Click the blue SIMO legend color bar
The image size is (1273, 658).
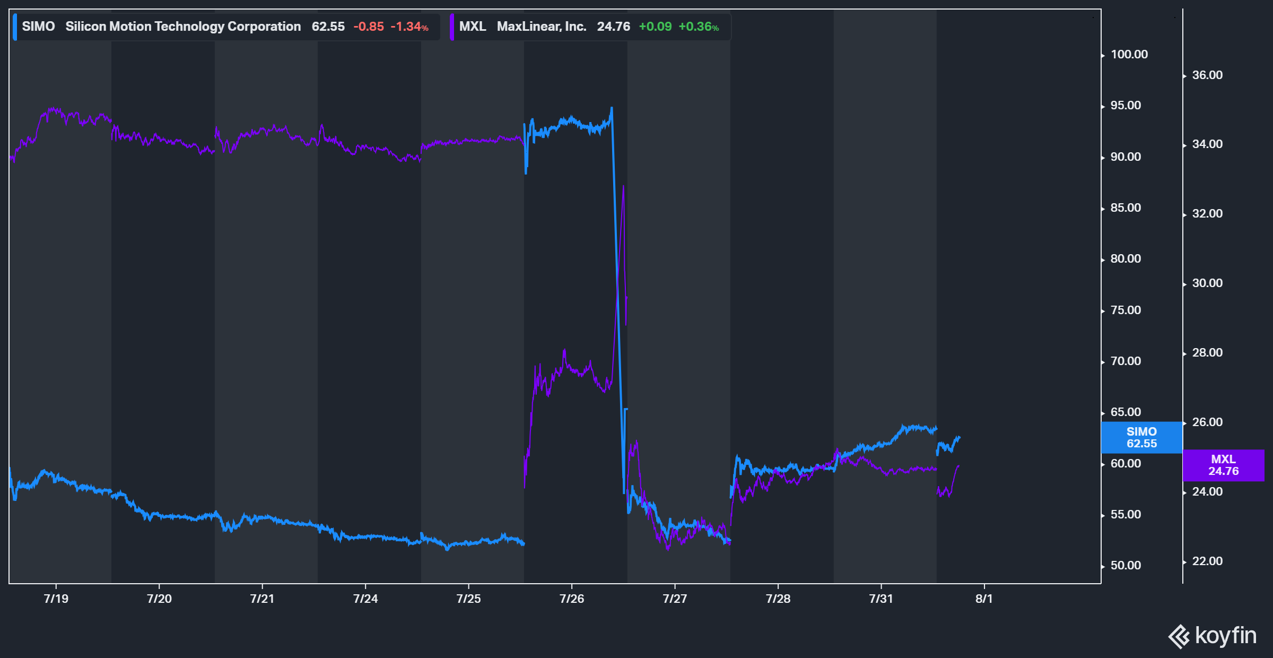15,27
